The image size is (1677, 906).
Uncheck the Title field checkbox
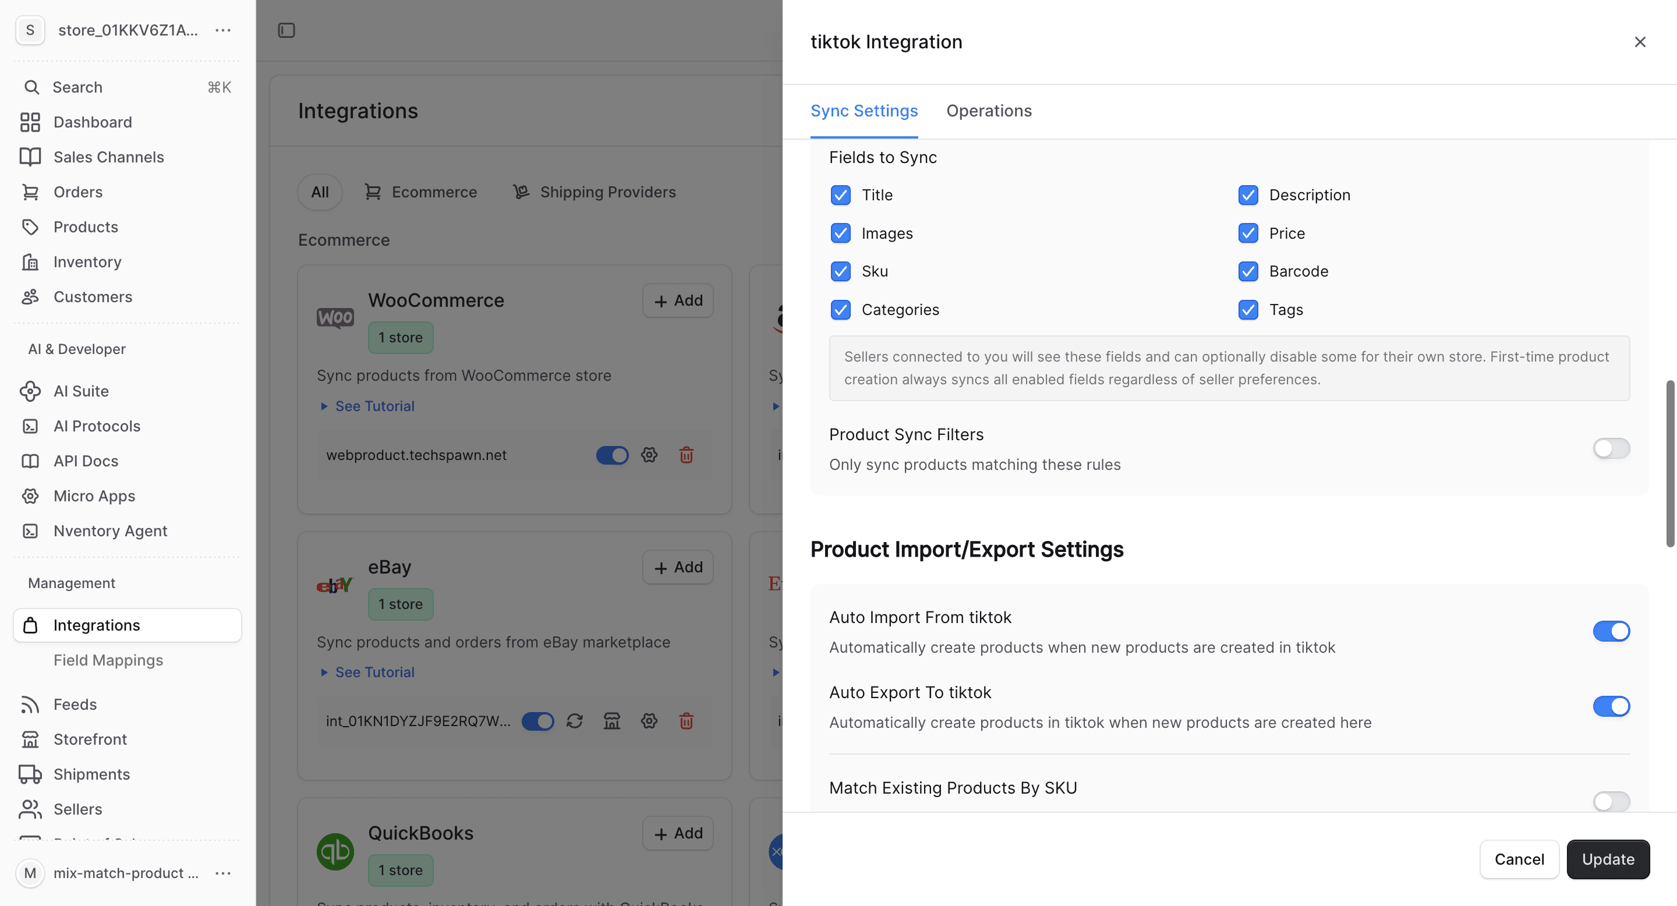840,195
